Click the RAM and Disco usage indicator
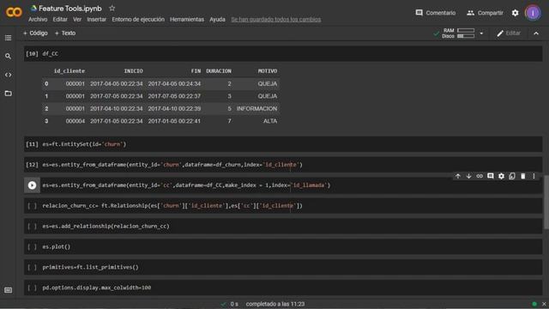This screenshot has width=549, height=309. pos(458,33)
